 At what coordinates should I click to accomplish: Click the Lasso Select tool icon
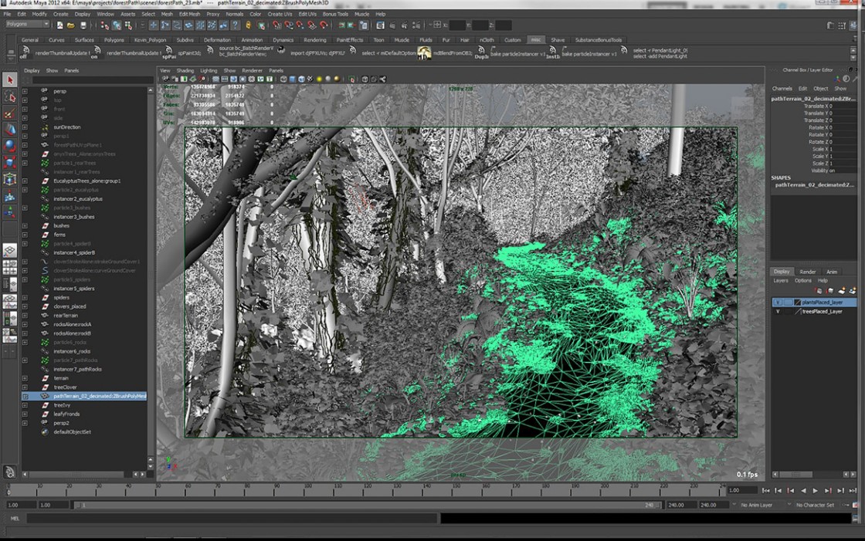pos(10,97)
